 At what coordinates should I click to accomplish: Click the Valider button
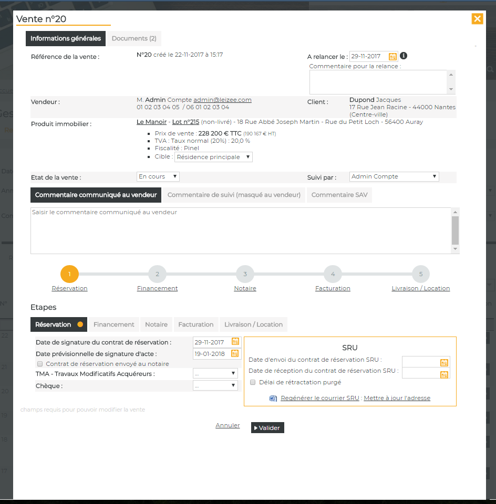267,428
